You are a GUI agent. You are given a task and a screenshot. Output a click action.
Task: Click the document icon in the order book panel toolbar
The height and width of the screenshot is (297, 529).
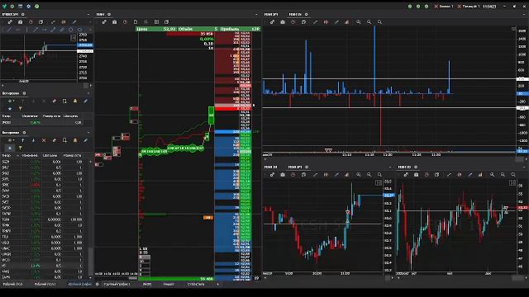136,22
